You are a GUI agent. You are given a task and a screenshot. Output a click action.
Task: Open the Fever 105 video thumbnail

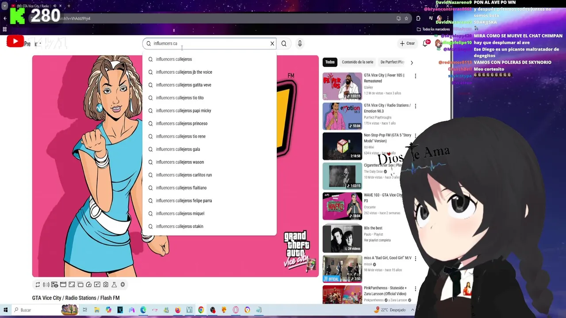click(x=342, y=86)
